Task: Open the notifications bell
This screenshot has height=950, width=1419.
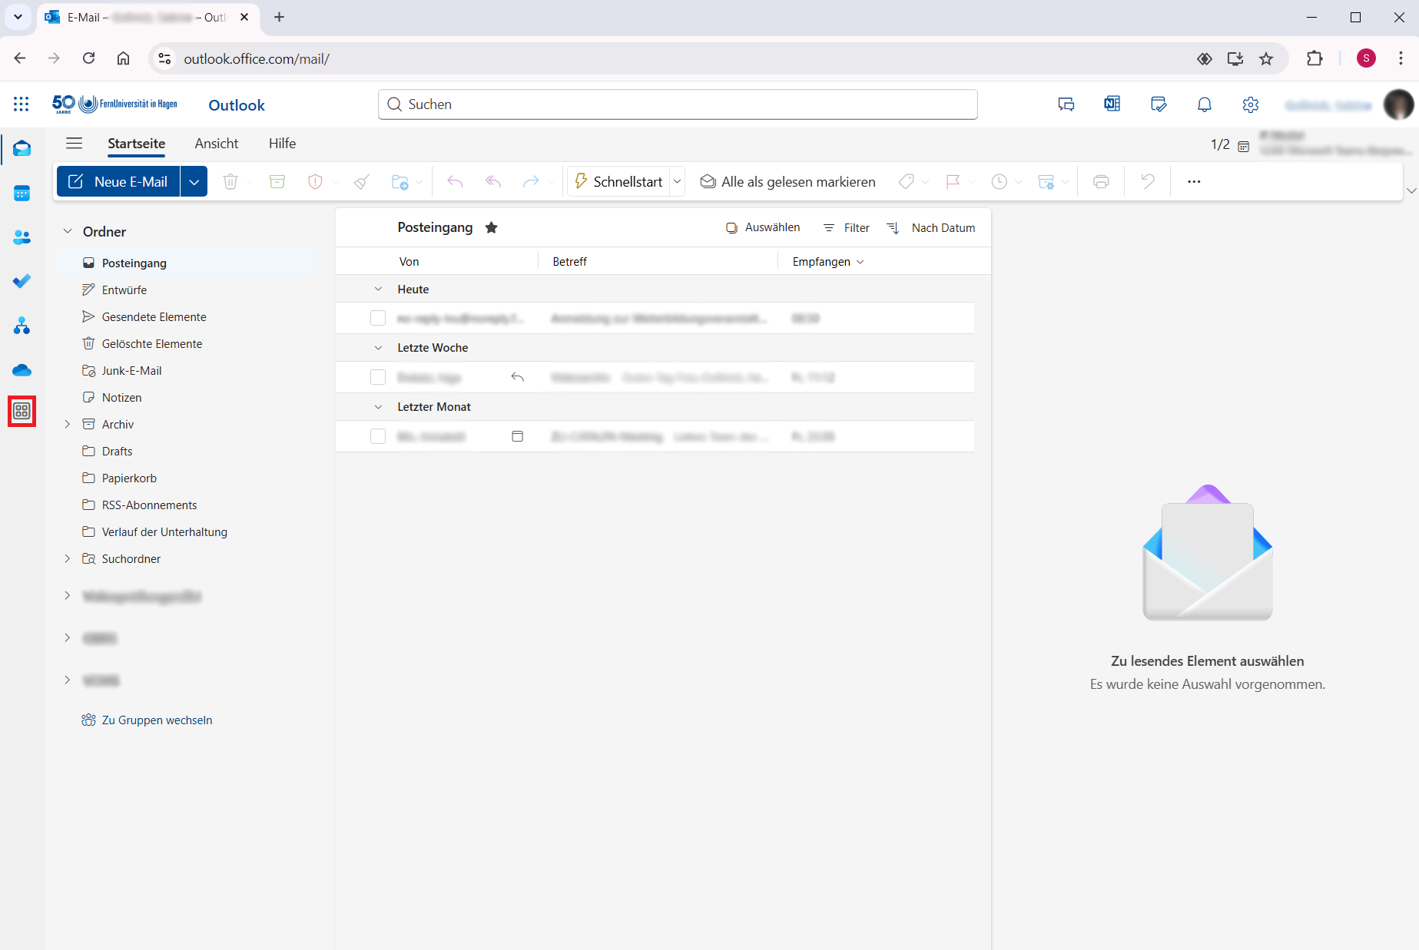Action: click(x=1205, y=104)
